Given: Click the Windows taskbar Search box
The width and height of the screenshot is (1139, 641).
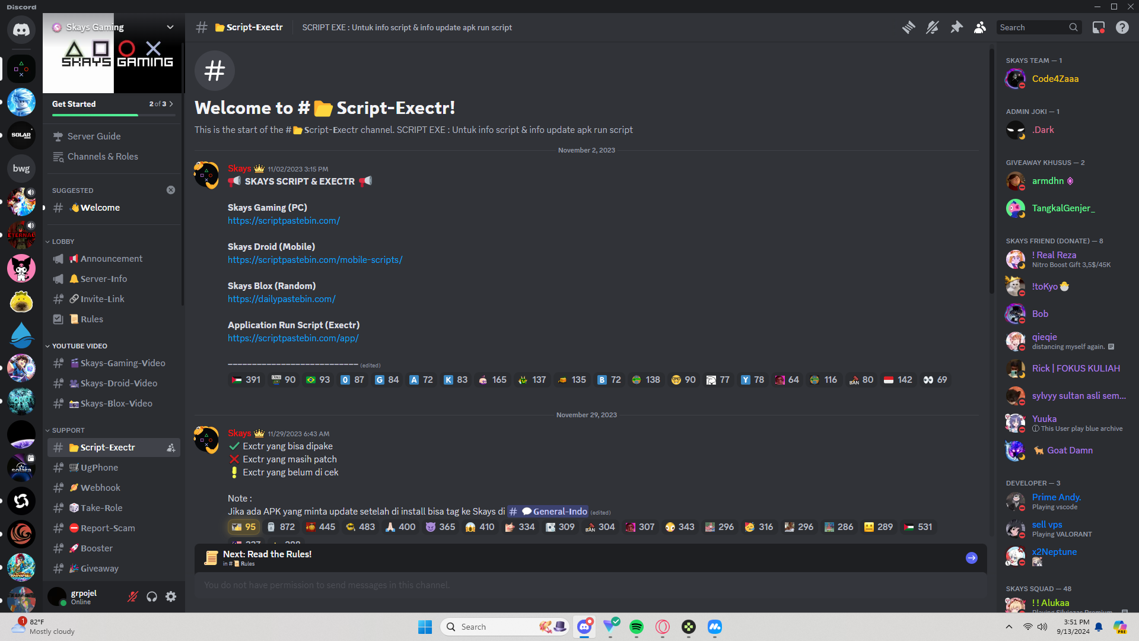Looking at the screenshot, I should (505, 627).
